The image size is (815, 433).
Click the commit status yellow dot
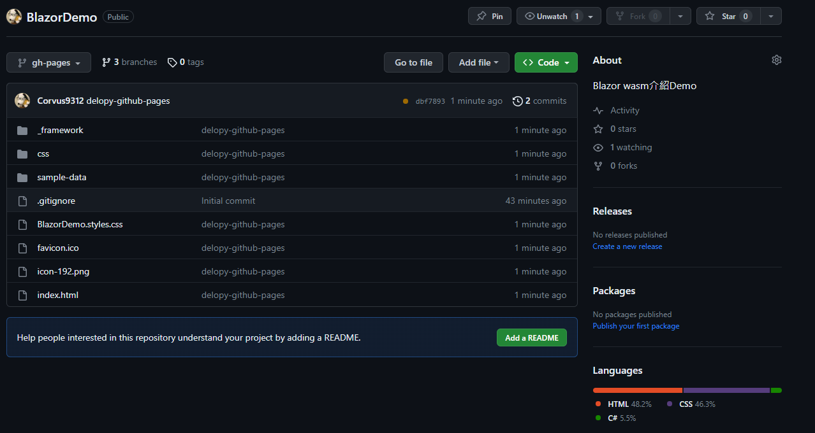(x=406, y=101)
